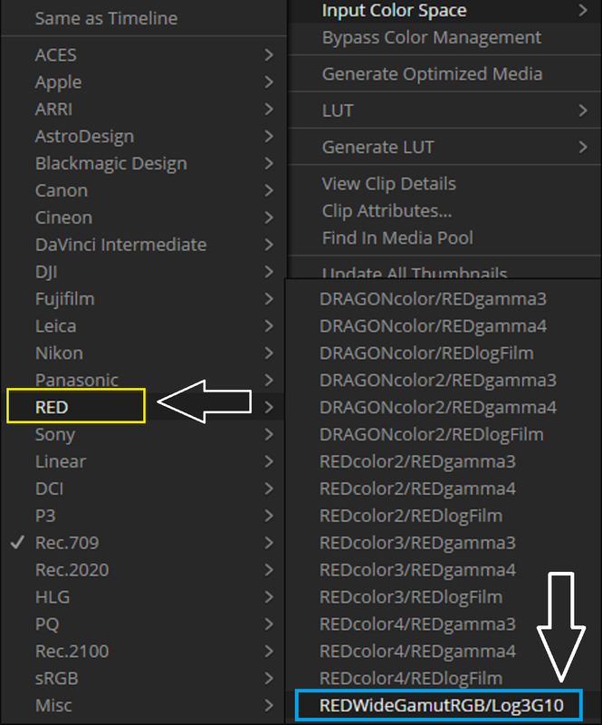This screenshot has width=602, height=725.
Task: Open the PQ submenu
Action: click(143, 624)
